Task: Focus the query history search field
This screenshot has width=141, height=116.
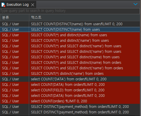Action: pyautogui.click(x=70, y=11)
